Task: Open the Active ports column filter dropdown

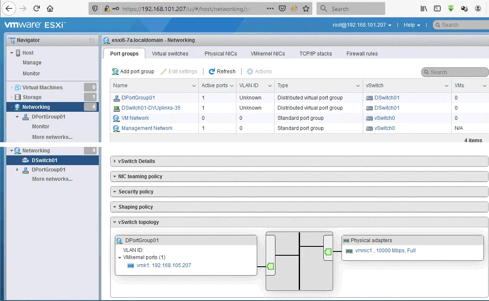Action: click(232, 86)
